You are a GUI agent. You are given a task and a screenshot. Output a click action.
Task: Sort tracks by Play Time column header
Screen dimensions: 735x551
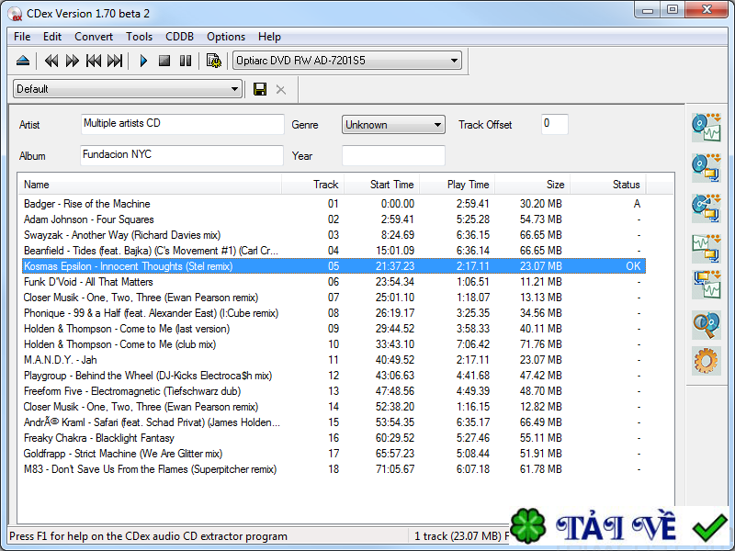coord(468,185)
